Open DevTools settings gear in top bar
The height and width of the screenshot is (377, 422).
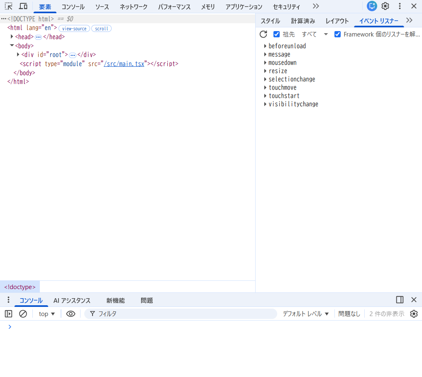pos(385,6)
